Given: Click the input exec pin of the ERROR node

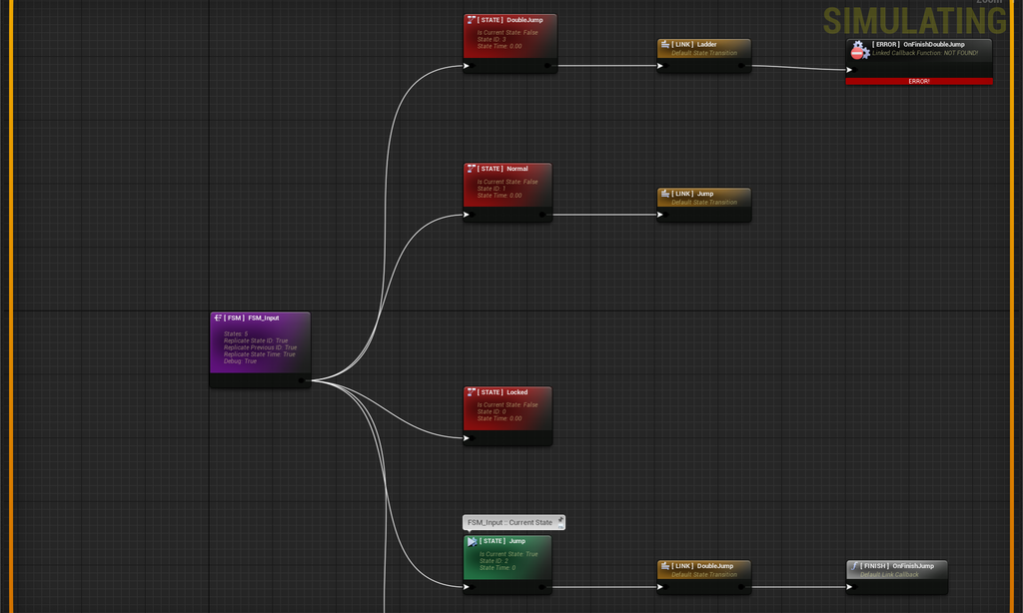Looking at the screenshot, I should (850, 70).
